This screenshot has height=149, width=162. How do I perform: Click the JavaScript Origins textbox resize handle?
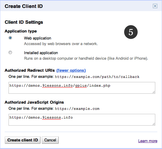[153, 124]
